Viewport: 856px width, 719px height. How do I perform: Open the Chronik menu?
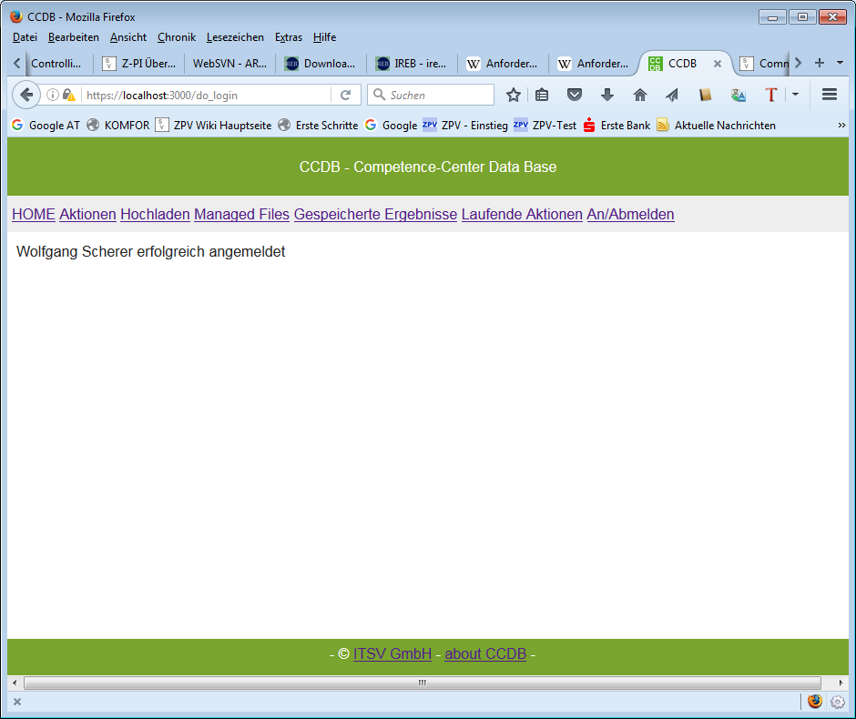click(177, 37)
